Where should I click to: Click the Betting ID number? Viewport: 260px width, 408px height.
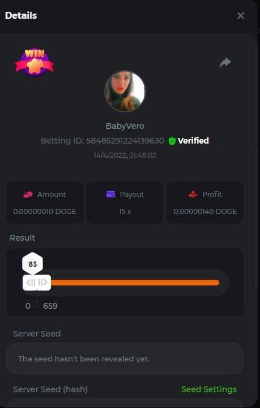[x=125, y=141]
